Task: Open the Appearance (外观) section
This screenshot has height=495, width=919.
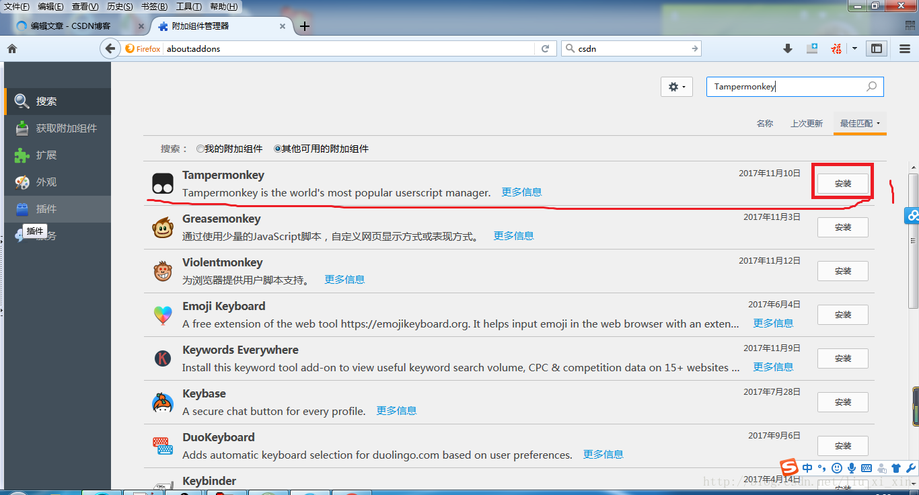Action: [57, 182]
